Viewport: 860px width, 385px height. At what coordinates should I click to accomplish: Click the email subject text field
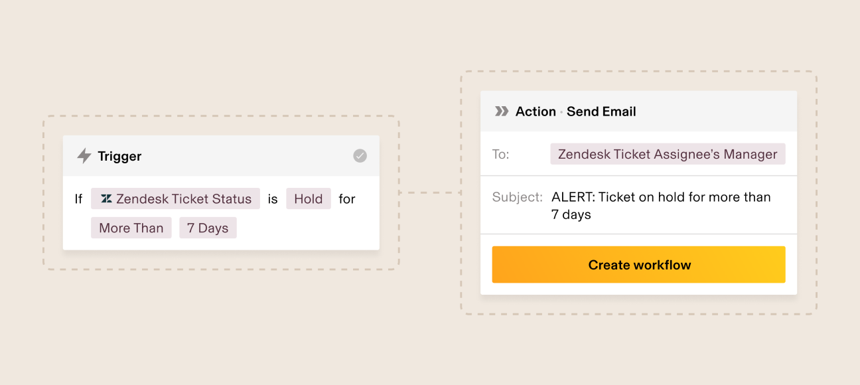661,205
